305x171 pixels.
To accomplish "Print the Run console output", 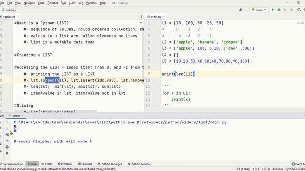I will point(7,147).
